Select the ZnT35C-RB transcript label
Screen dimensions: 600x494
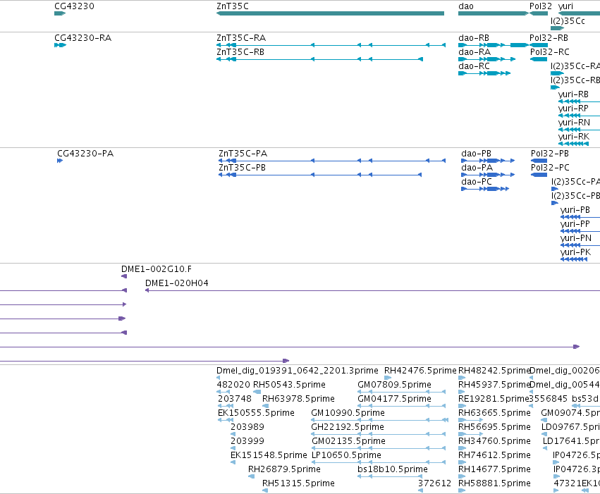[x=240, y=52]
